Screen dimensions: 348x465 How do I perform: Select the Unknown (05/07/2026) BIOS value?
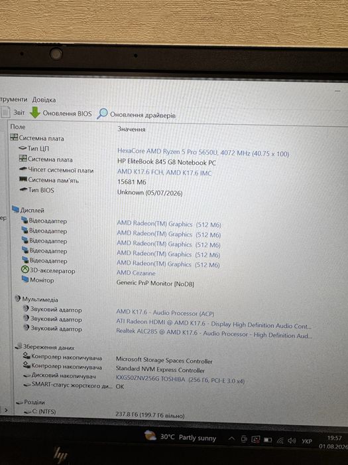pos(150,193)
